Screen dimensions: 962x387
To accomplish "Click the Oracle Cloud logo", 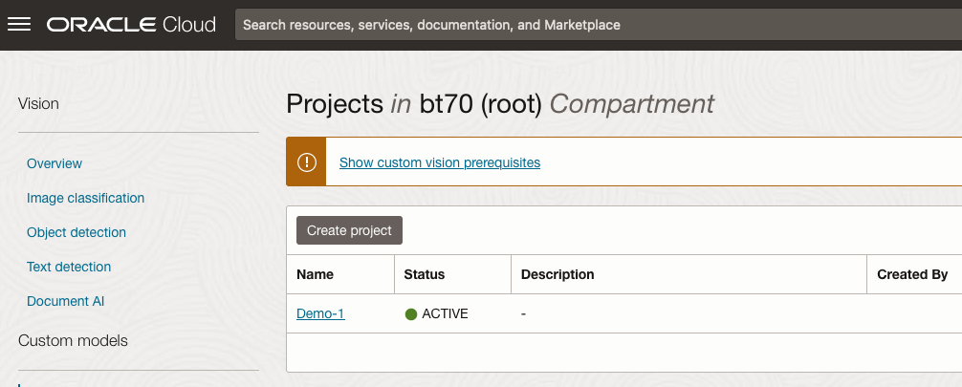I will pos(131,25).
